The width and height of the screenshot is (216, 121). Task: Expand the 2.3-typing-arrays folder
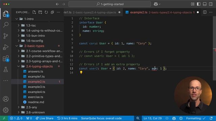(x=37, y=61)
